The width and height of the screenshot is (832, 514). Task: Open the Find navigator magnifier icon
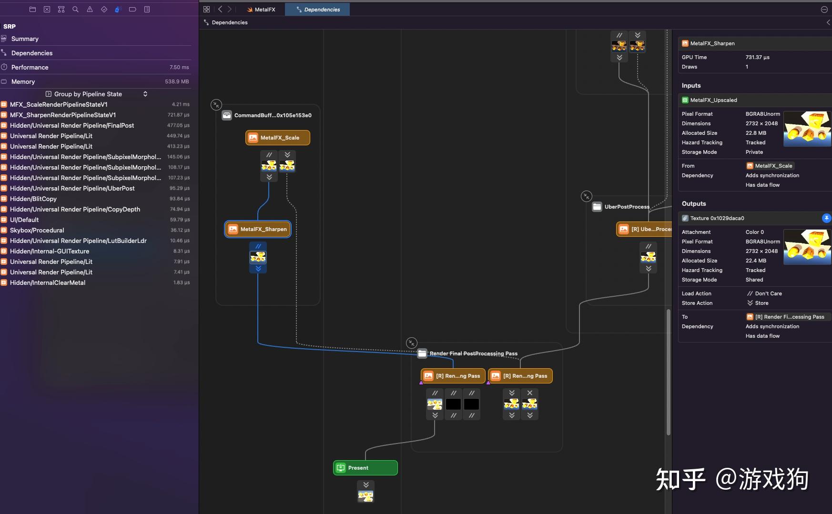(75, 9)
